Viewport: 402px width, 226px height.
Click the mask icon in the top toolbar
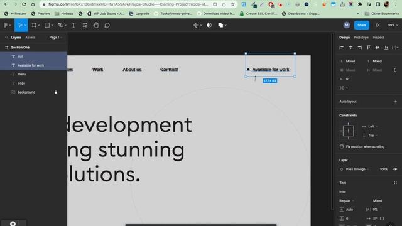point(209,25)
